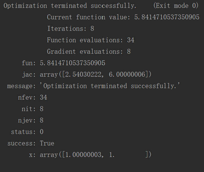This screenshot has height=172, width=204.
Task: Click the success value True
Action: point(47,143)
